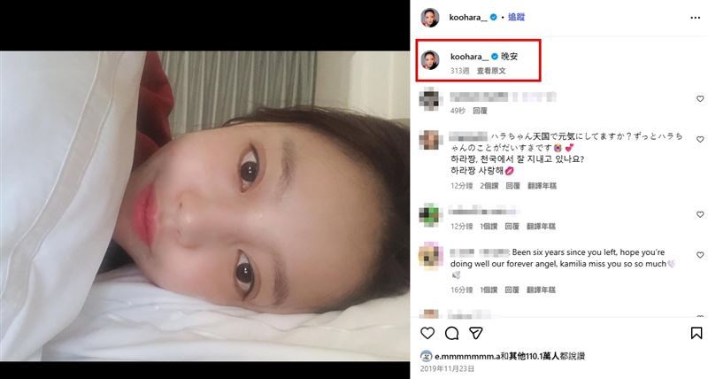Click 翻譯年糕 under the Japanese comment

coord(542,186)
